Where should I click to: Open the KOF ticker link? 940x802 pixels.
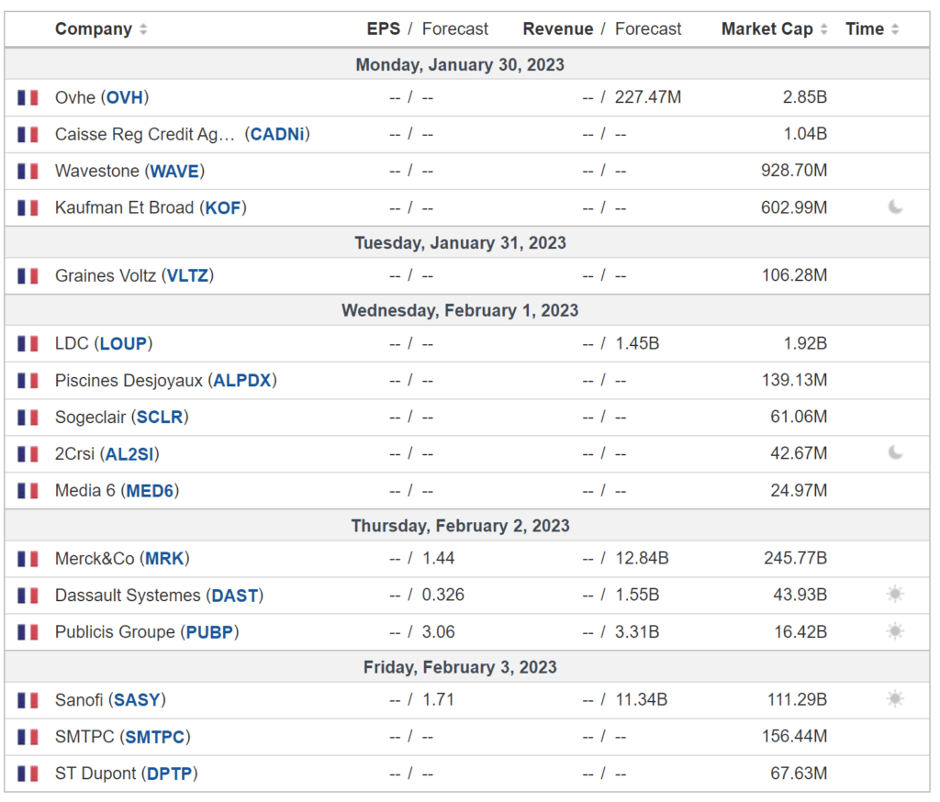click(x=223, y=207)
